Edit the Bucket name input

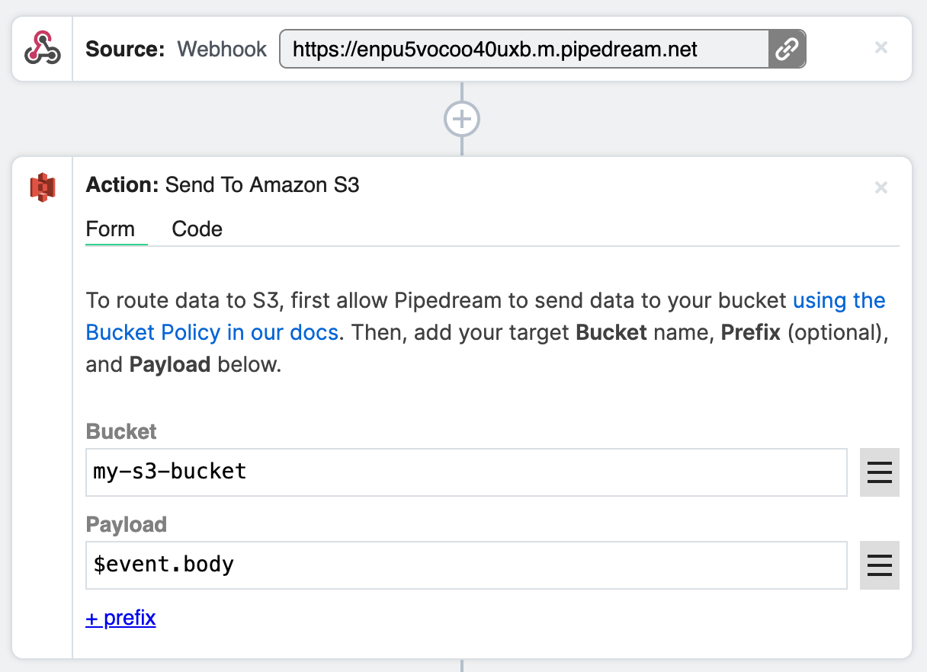pyautogui.click(x=465, y=472)
